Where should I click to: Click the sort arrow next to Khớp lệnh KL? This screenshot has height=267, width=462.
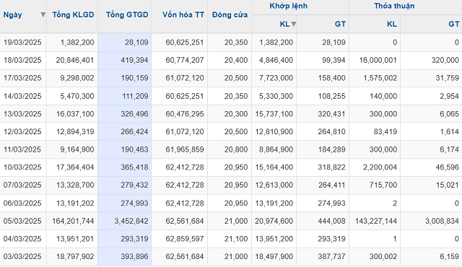coord(294,24)
